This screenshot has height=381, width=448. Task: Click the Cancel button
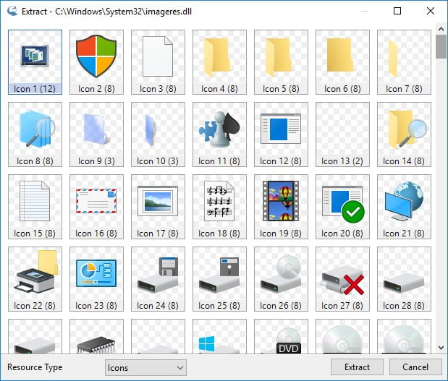(415, 367)
